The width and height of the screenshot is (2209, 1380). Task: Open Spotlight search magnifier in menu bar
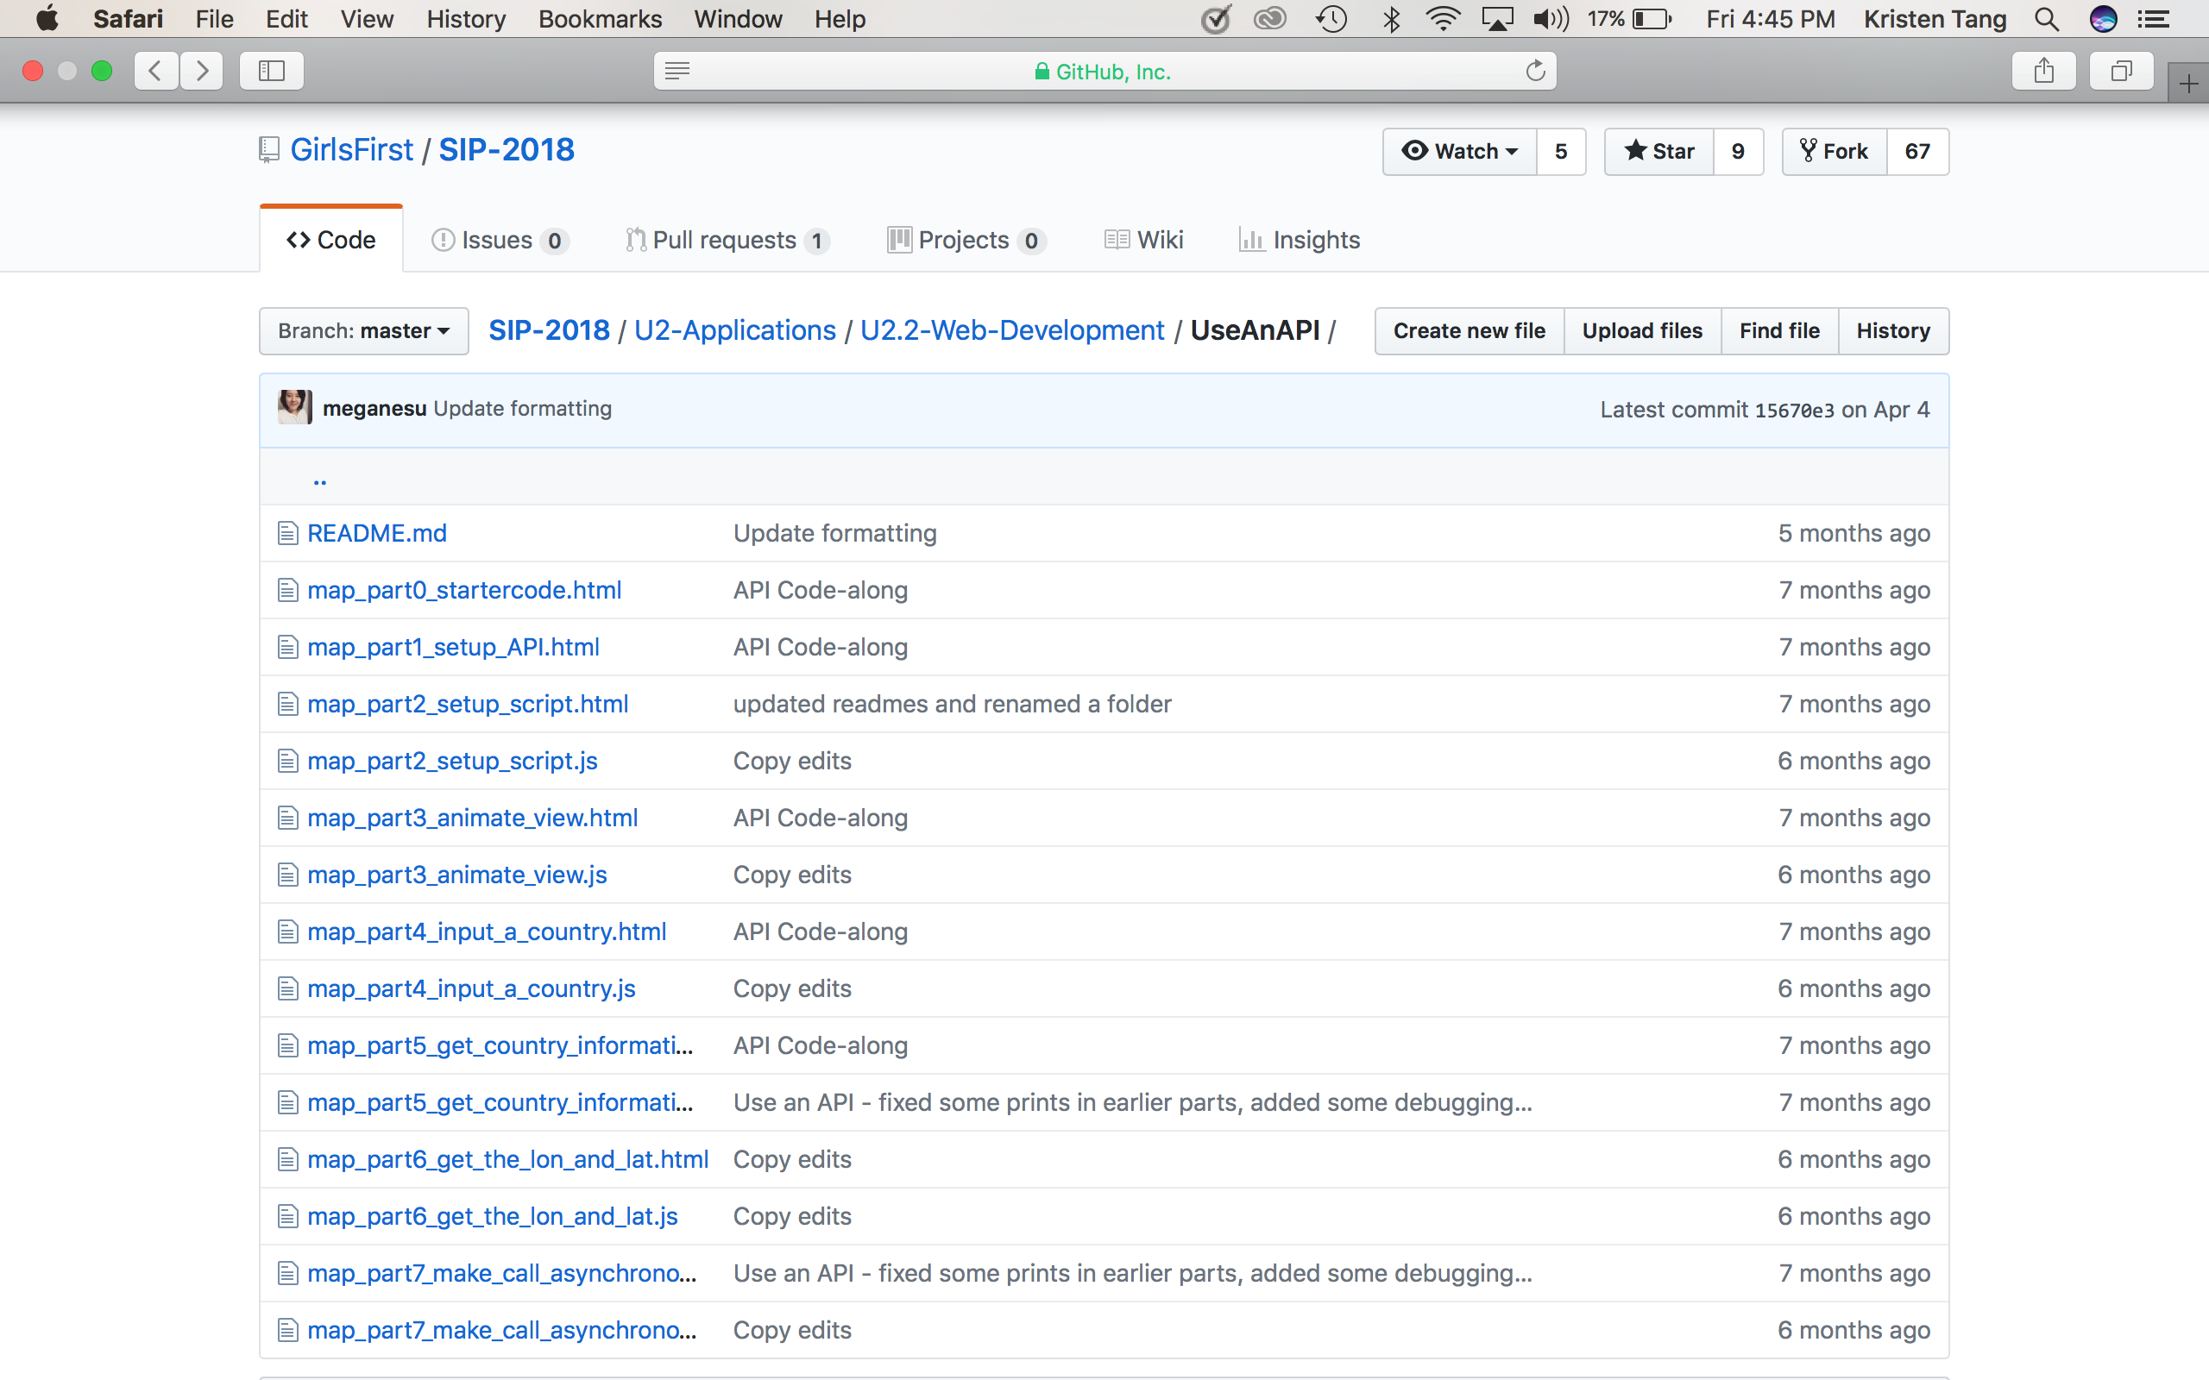(2047, 19)
